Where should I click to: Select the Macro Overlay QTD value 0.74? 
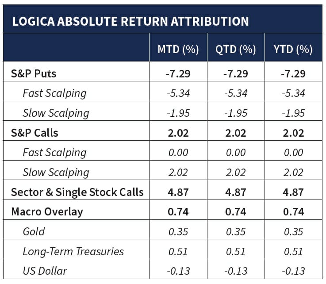(235, 212)
